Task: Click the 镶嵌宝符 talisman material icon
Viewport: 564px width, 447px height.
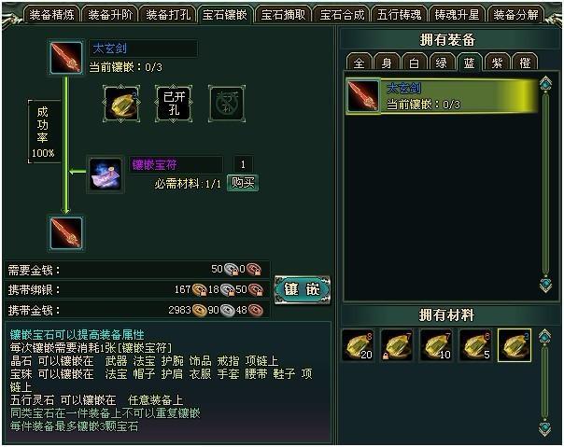Action: coord(106,175)
